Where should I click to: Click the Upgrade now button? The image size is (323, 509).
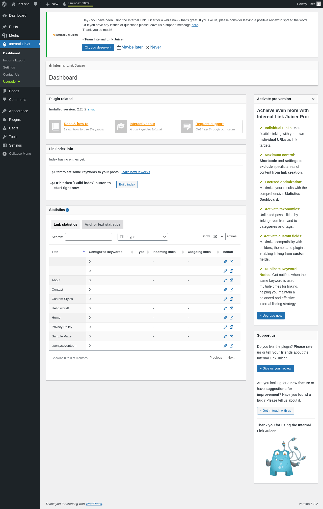pyautogui.click(x=271, y=316)
